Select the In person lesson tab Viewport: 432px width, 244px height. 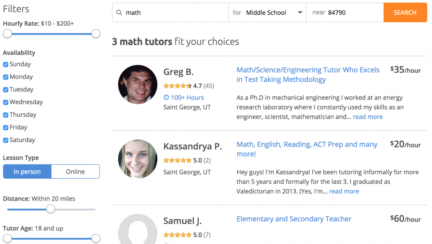pos(27,171)
